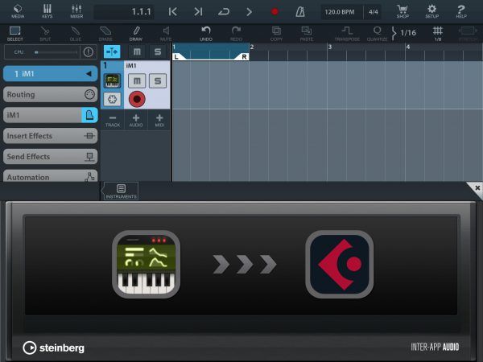Click the left locator L marker
483x362 pixels.
click(176, 56)
